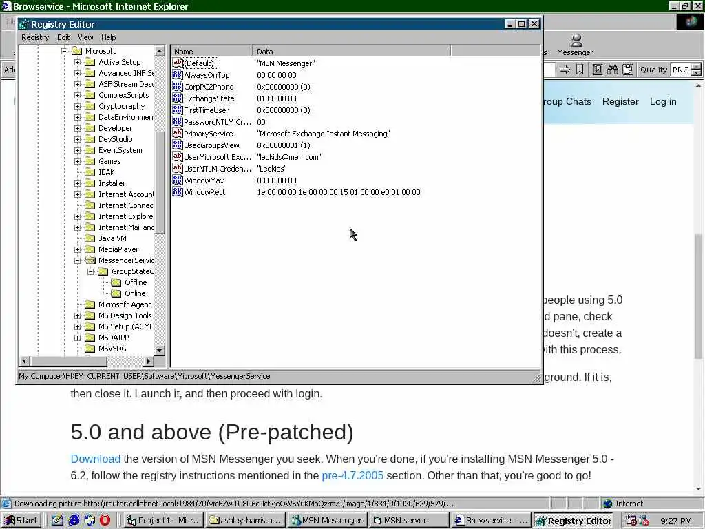Viewport: 705px width, 529px height.
Task: Click the bookmark ribbon icon in Browservice toolbar
Action: tap(580, 70)
